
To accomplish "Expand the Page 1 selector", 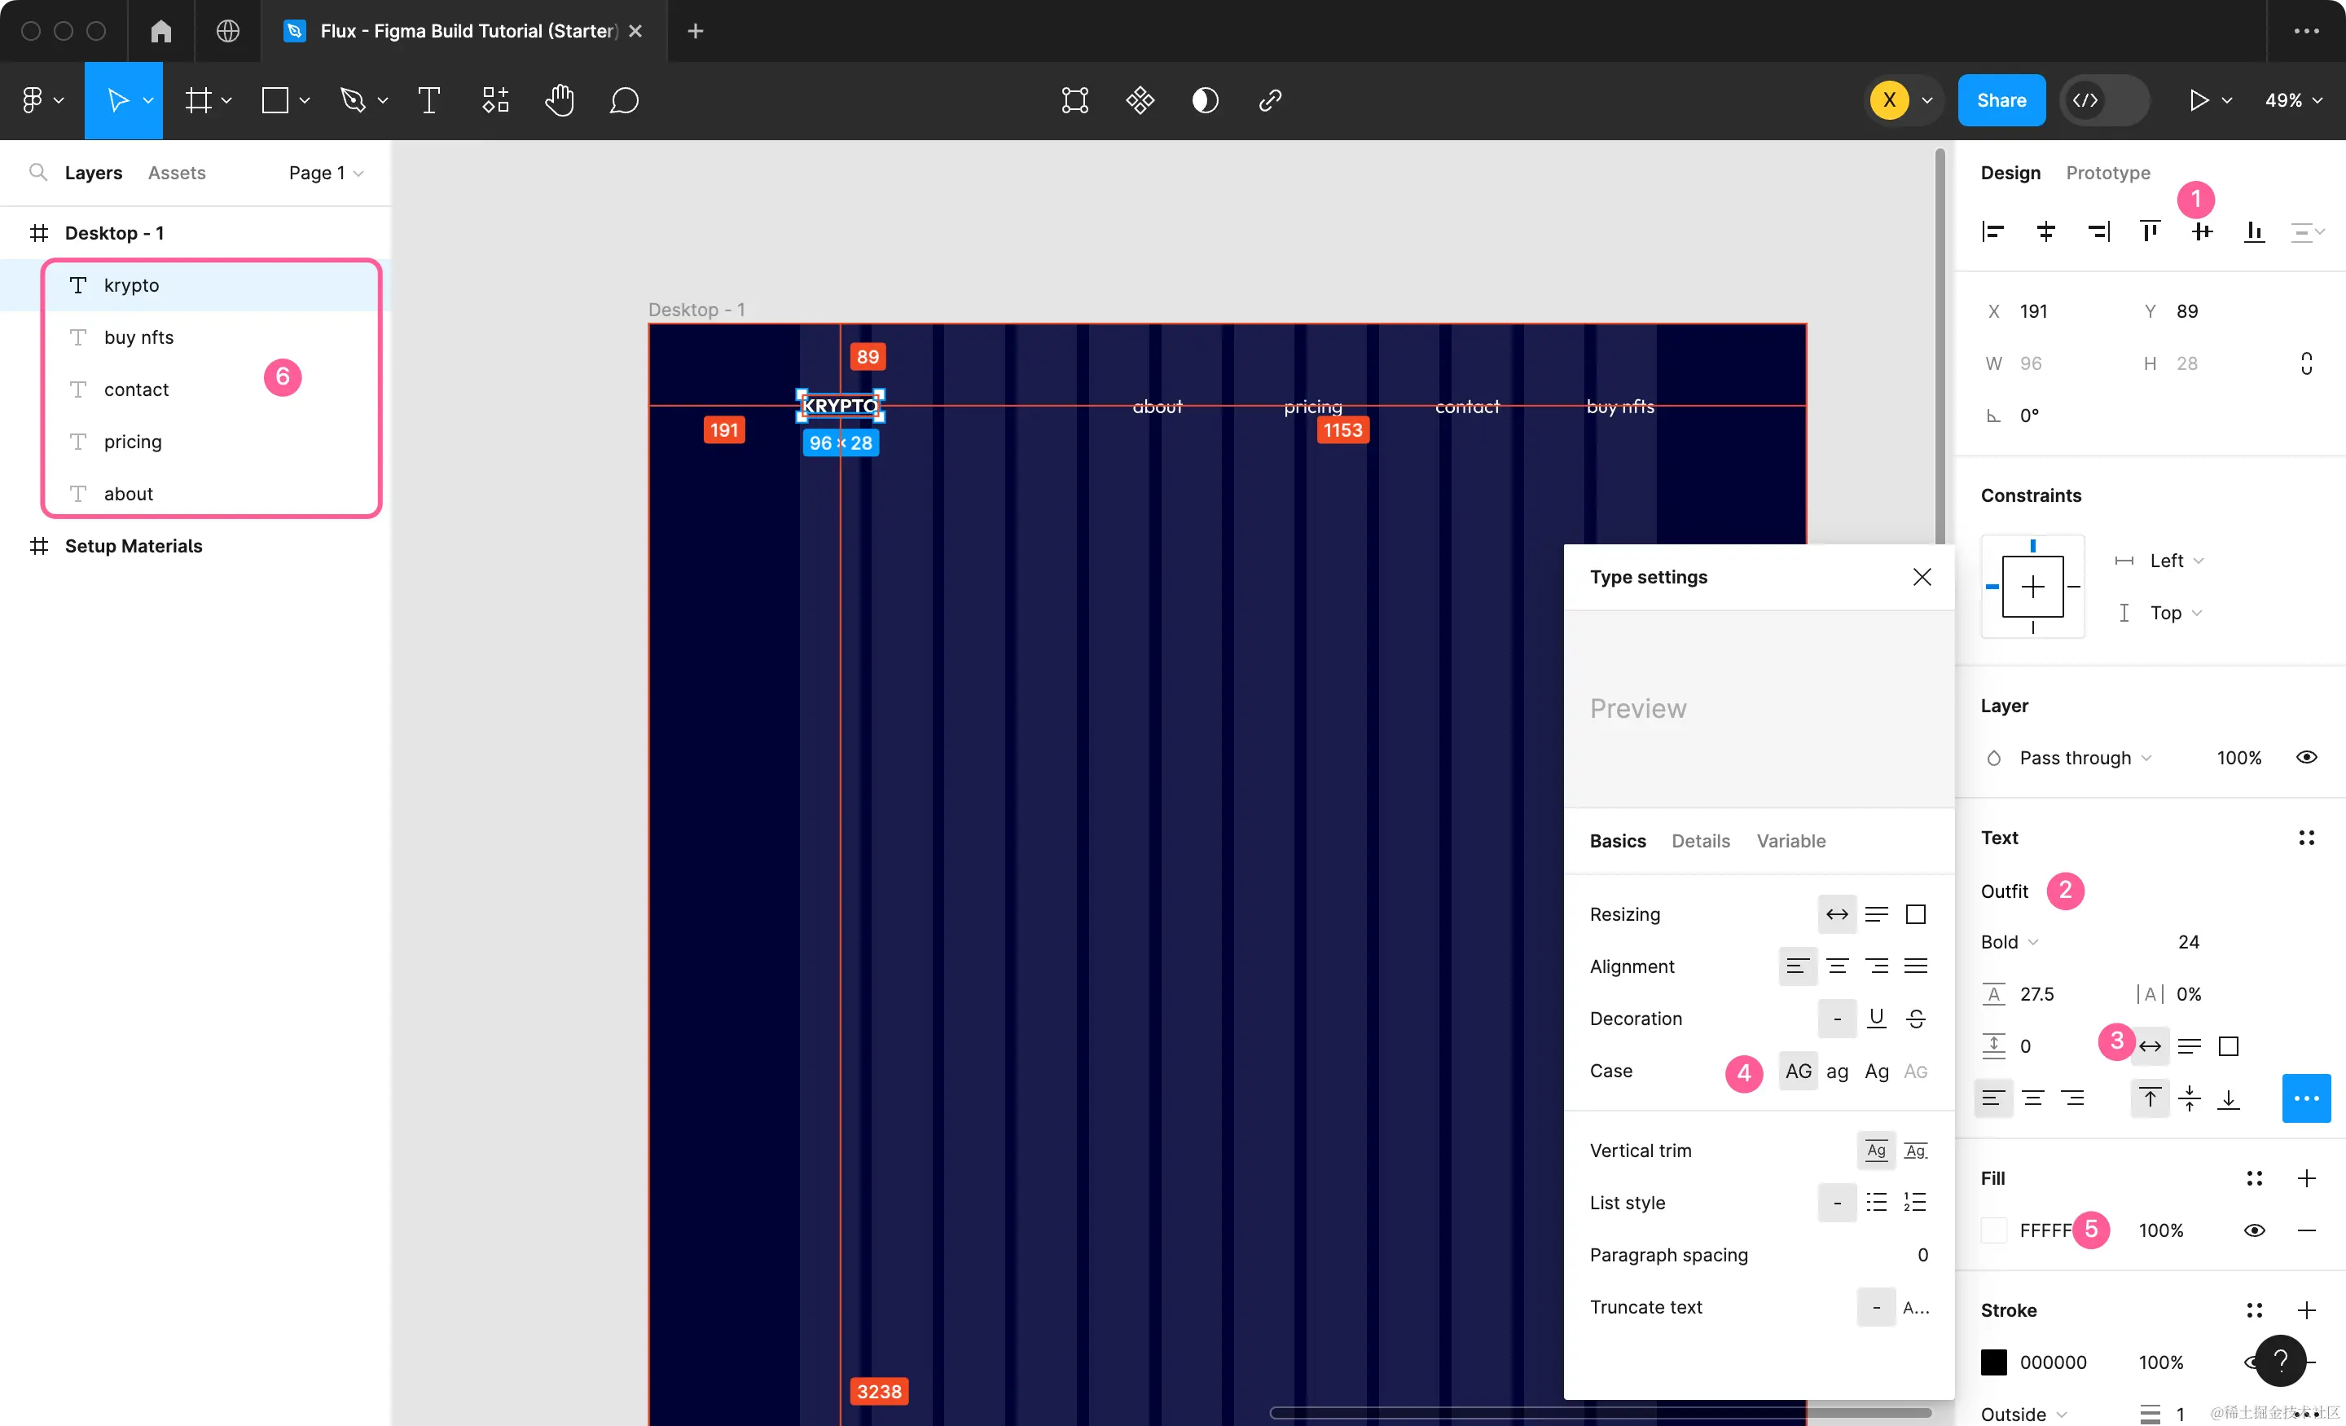I will pos(326,173).
